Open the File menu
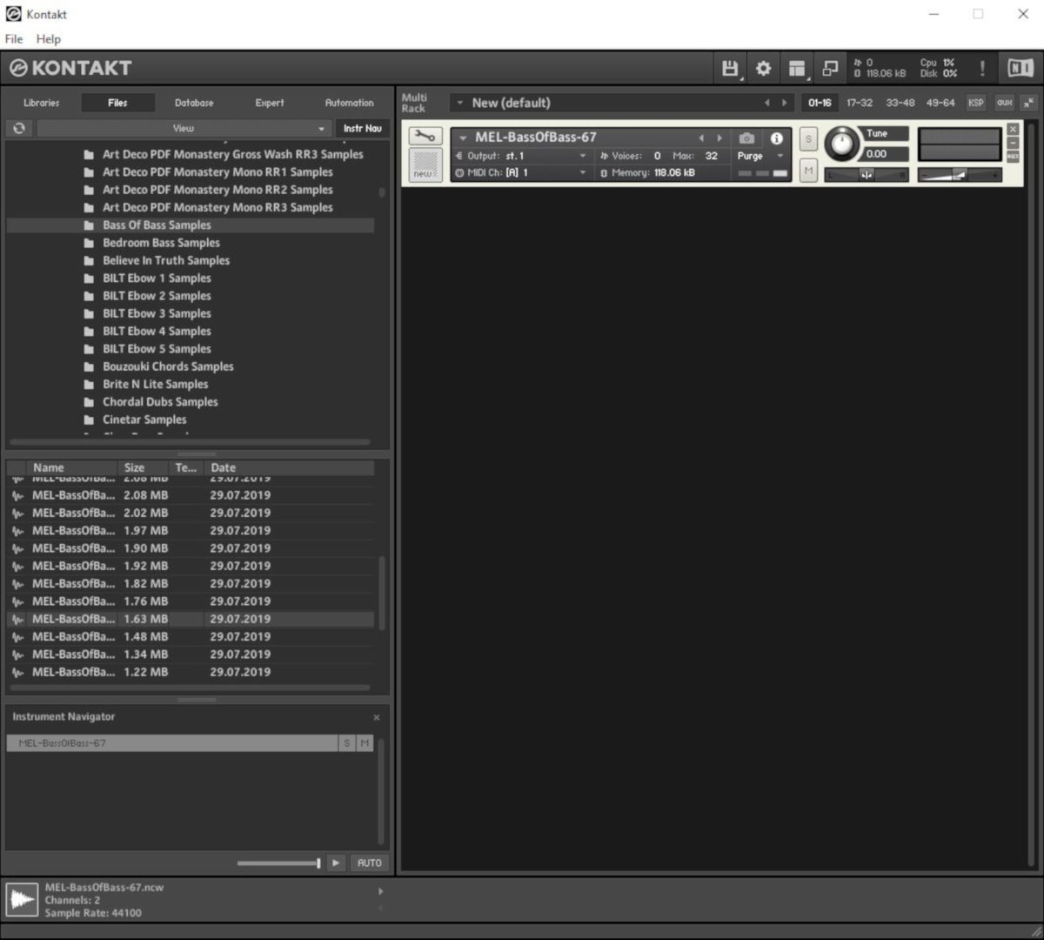Image resolution: width=1044 pixels, height=940 pixels. pyautogui.click(x=14, y=39)
